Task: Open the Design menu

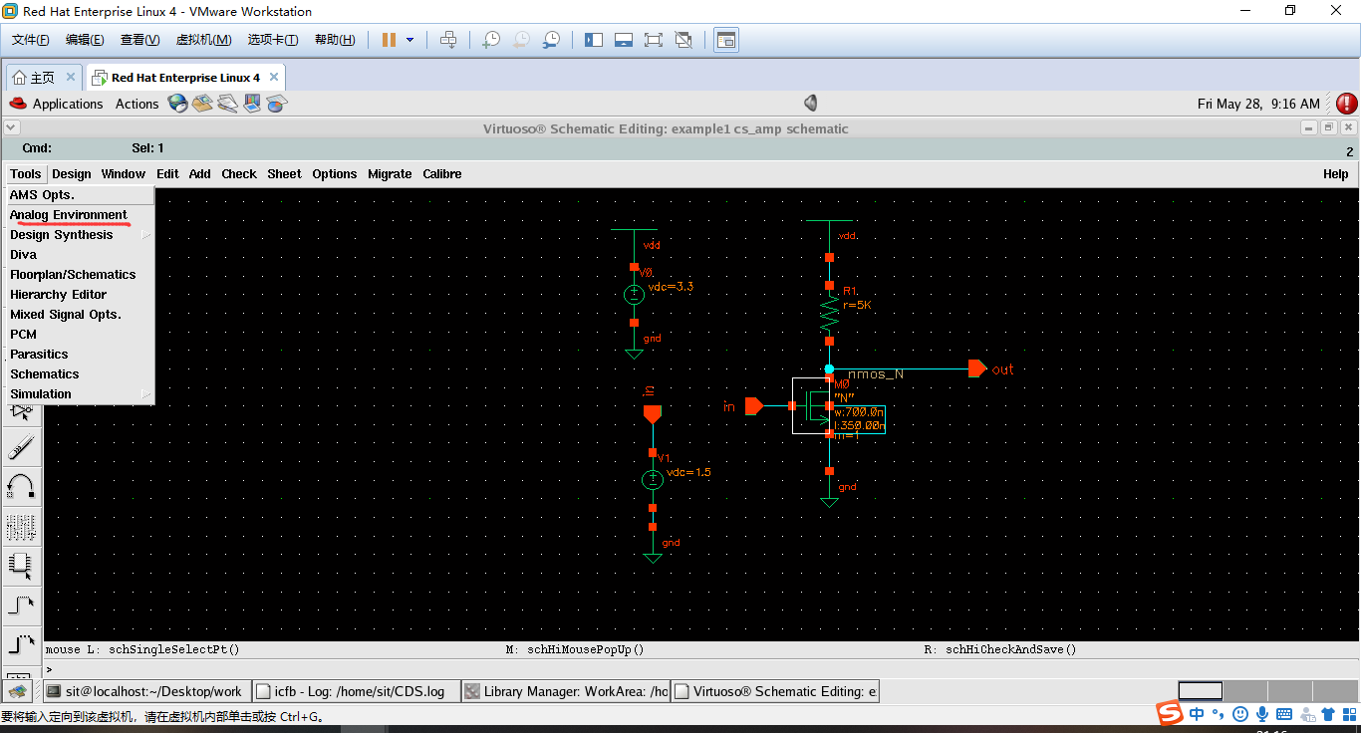Action: (x=72, y=173)
